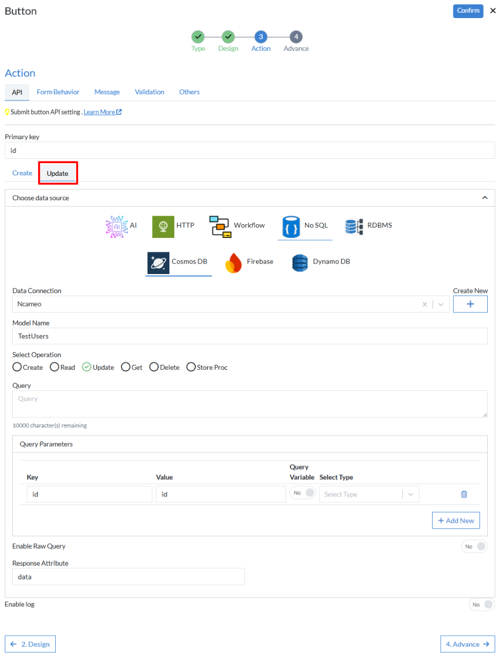Delete the id query parameter row
Image resolution: width=500 pixels, height=657 pixels.
coord(464,494)
